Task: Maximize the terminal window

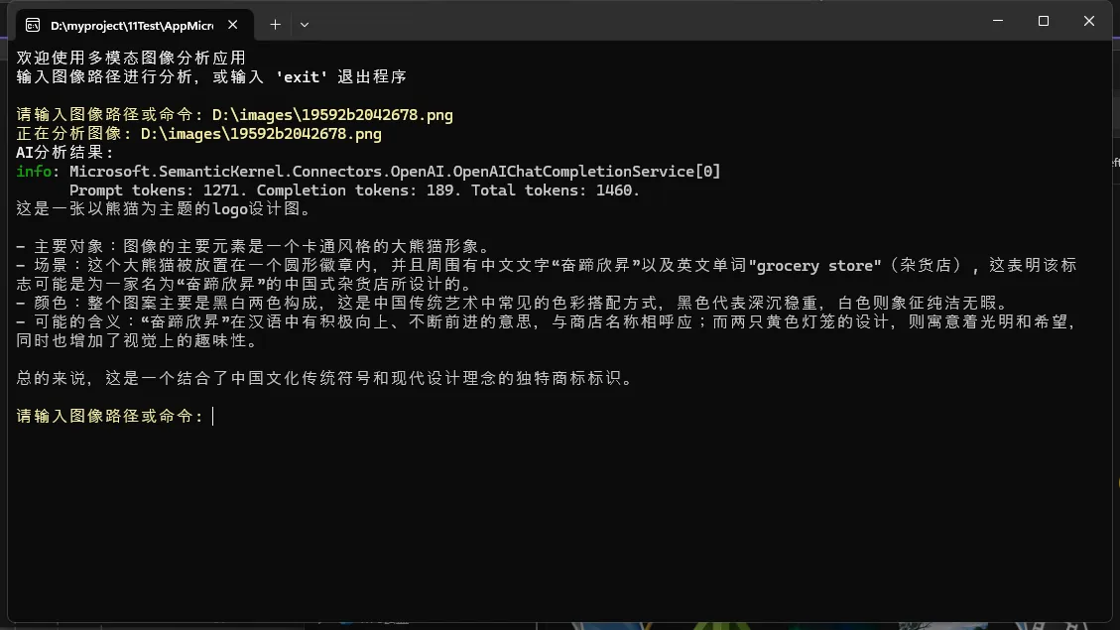Action: [x=1044, y=21]
